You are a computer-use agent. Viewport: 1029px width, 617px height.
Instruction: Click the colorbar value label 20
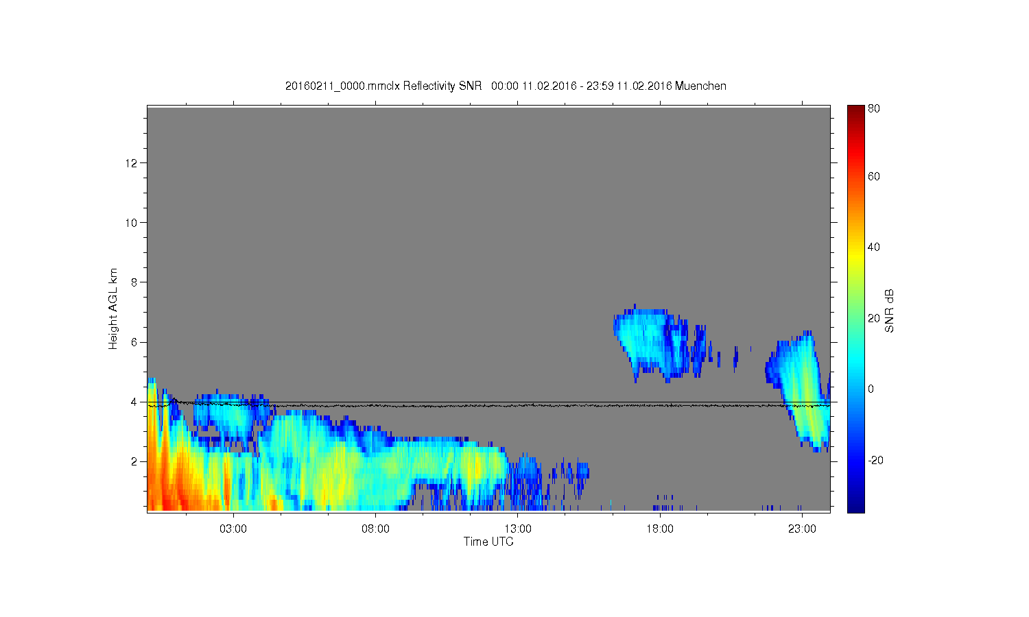pos(874,318)
